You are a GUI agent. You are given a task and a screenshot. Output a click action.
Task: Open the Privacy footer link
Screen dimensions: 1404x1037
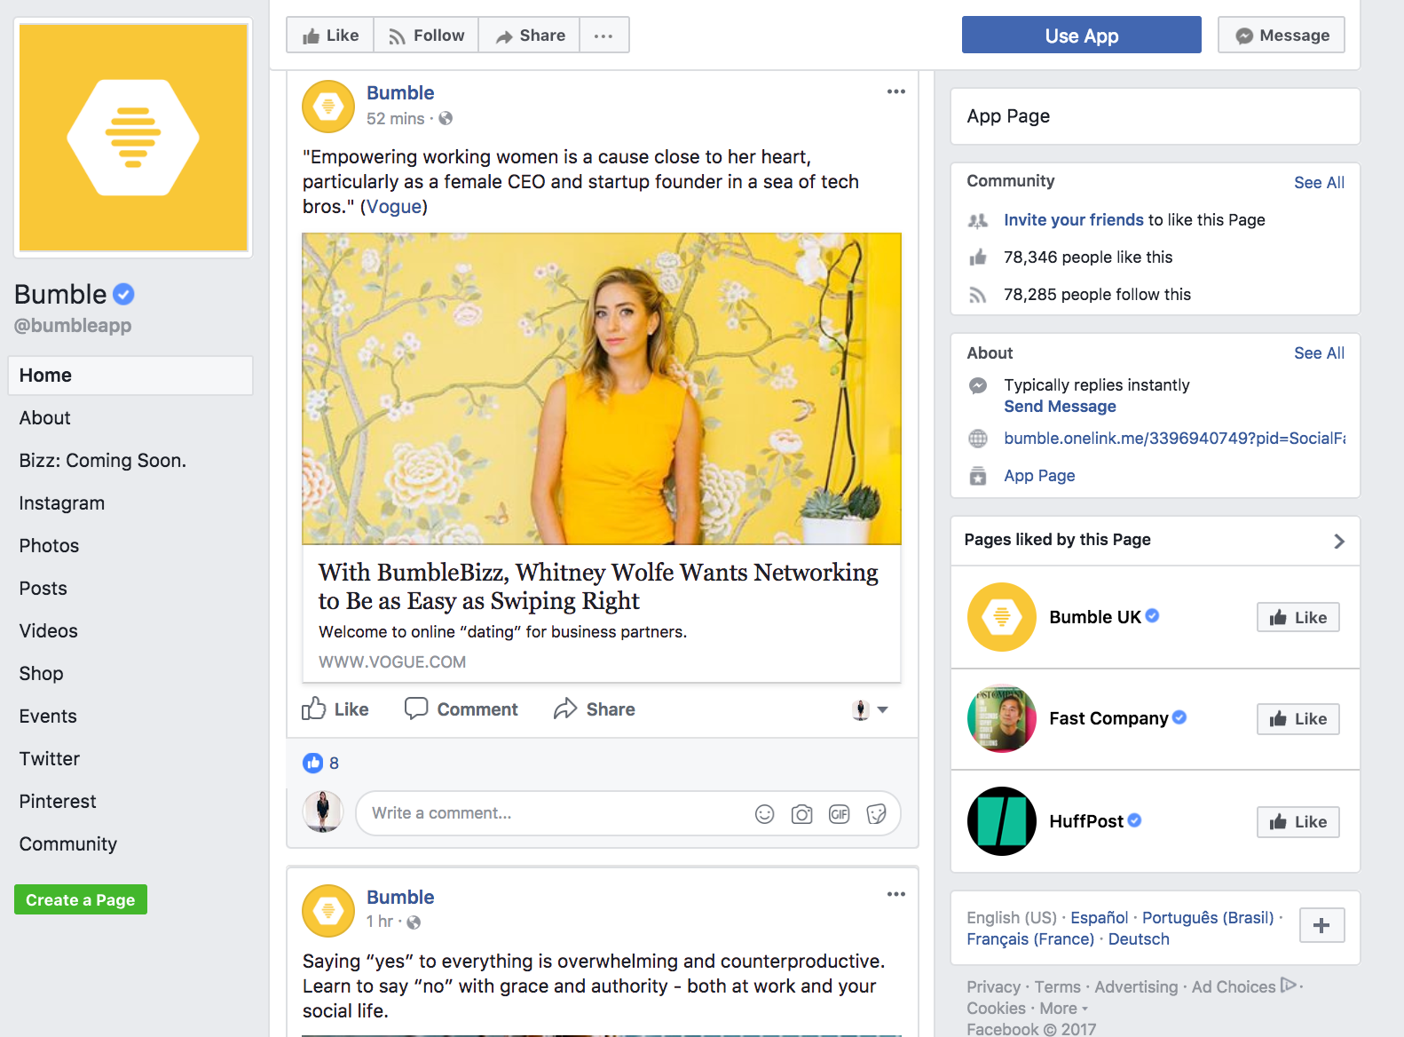(x=993, y=987)
